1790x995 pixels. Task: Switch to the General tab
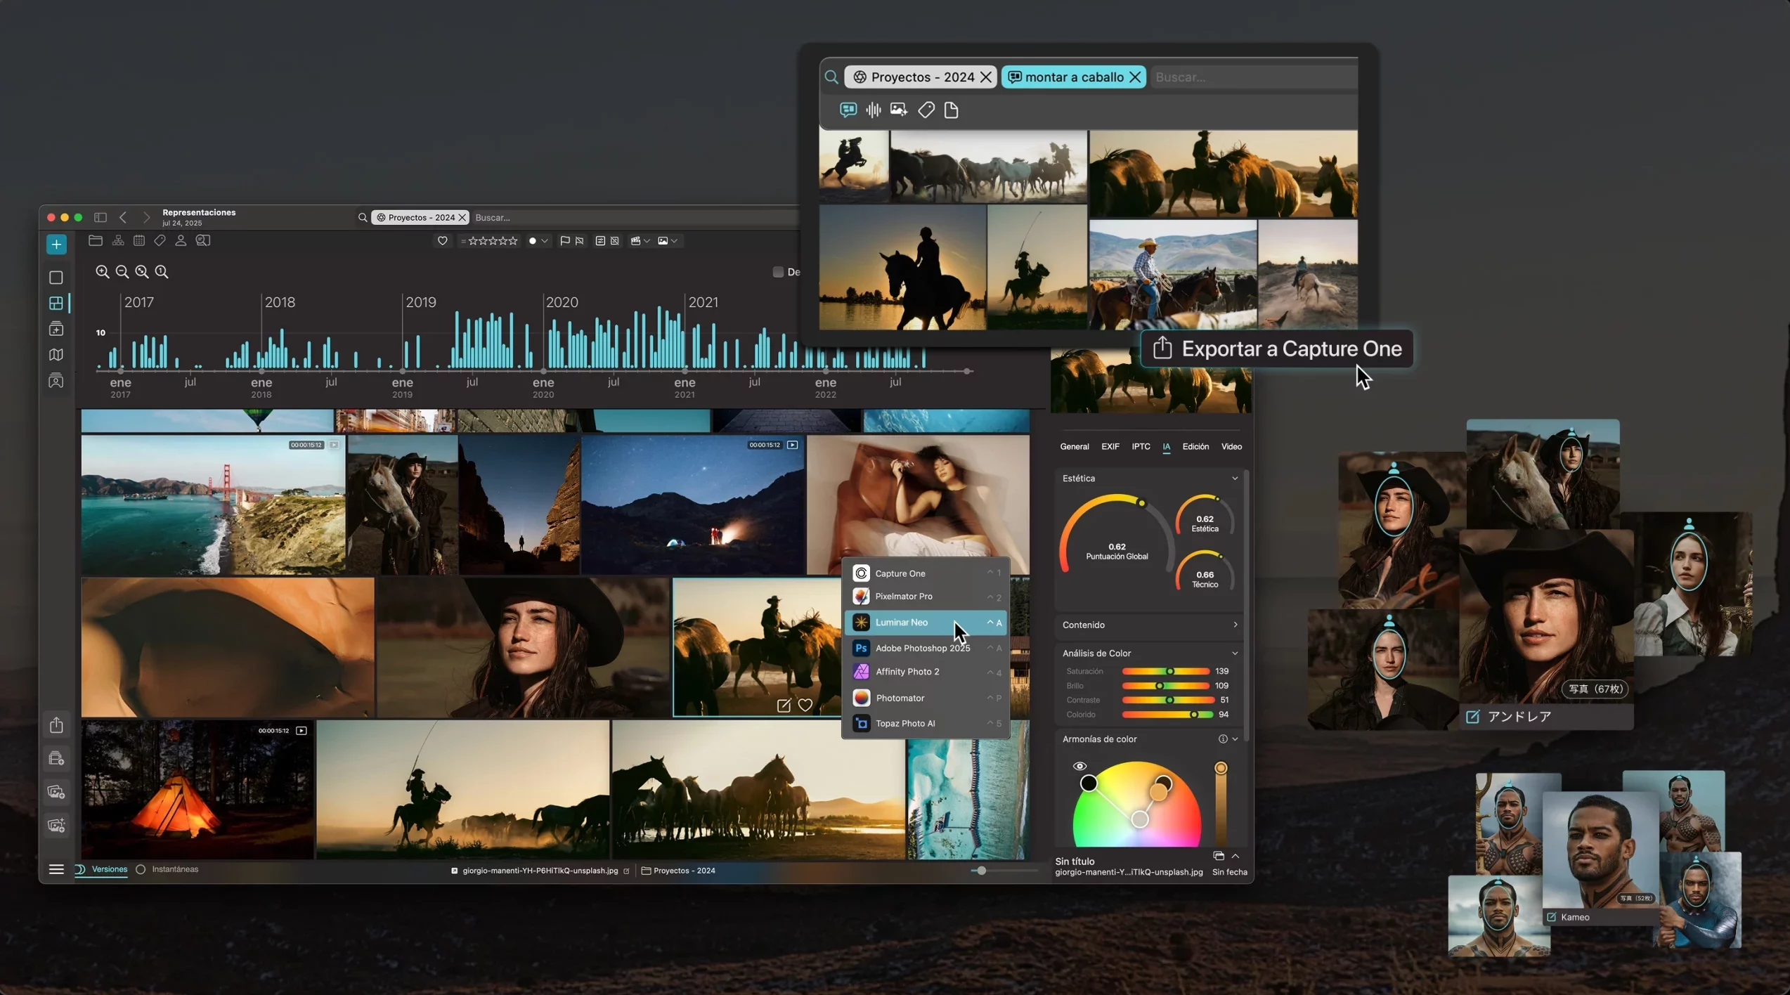tap(1074, 447)
